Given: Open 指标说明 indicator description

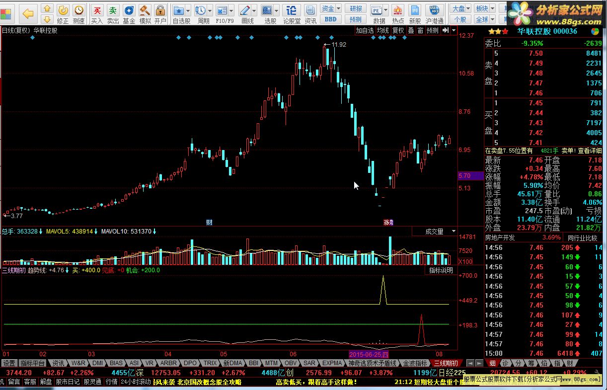Looking at the screenshot, I should [441, 270].
